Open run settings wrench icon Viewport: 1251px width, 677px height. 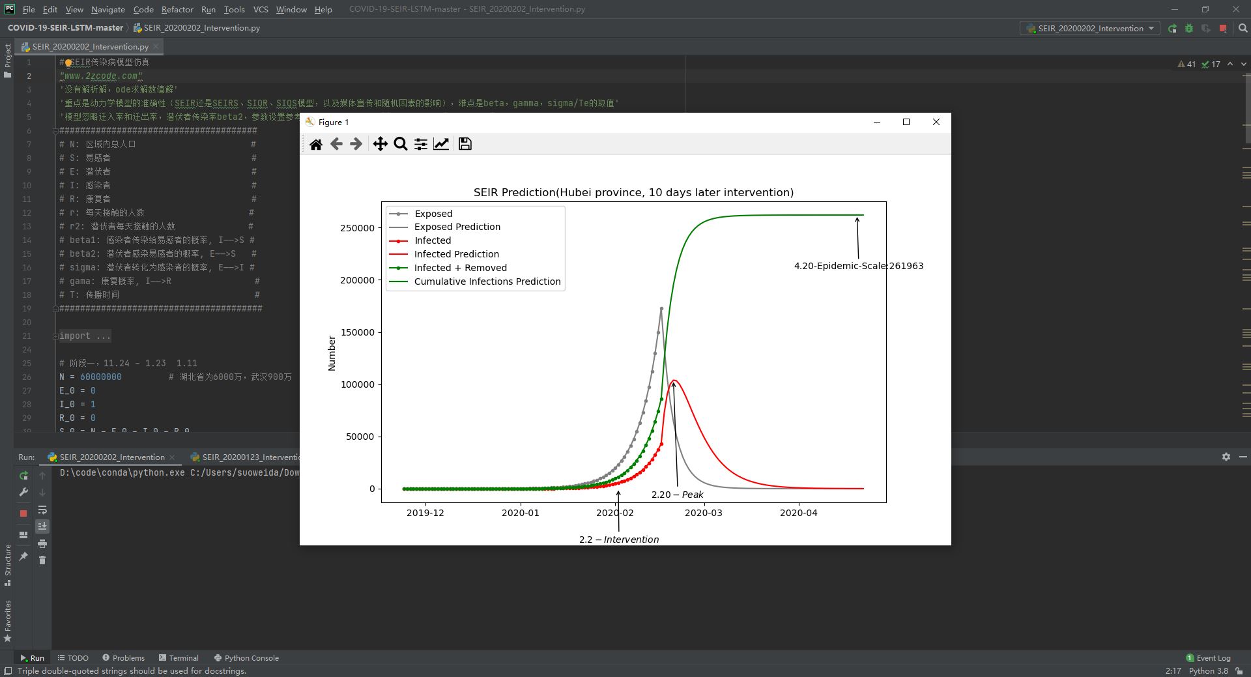coord(23,493)
